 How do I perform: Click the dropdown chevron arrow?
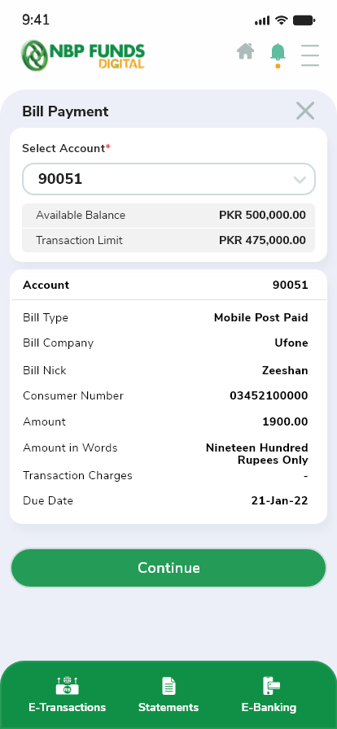pyautogui.click(x=300, y=180)
